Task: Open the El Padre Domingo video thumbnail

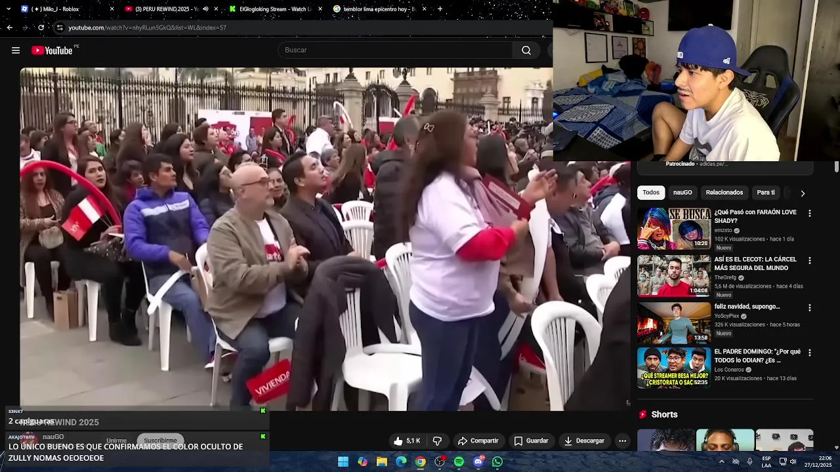Action: point(674,368)
